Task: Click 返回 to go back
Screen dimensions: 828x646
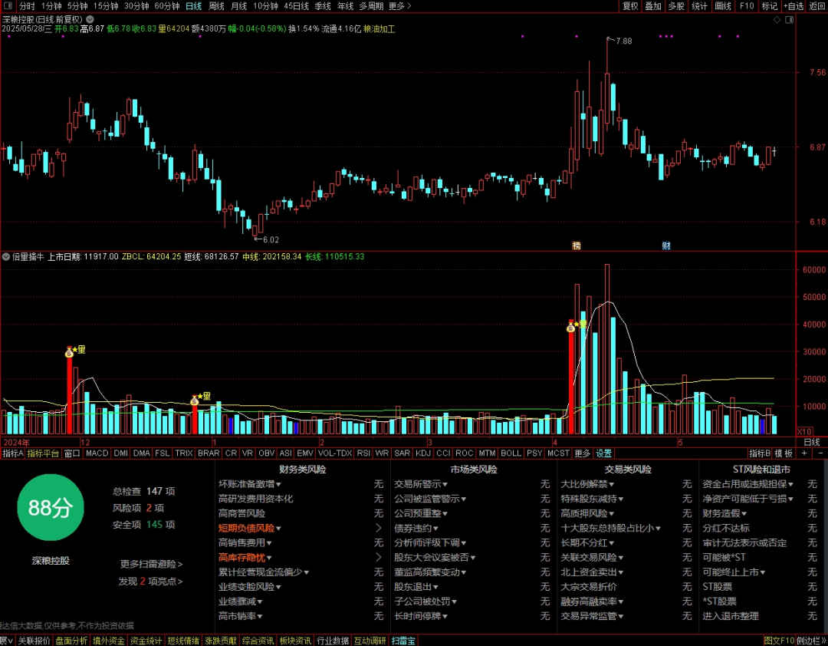Action: pyautogui.click(x=816, y=6)
